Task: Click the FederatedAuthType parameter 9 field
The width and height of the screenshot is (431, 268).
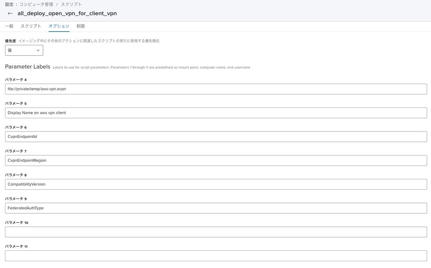Action: coord(216,208)
